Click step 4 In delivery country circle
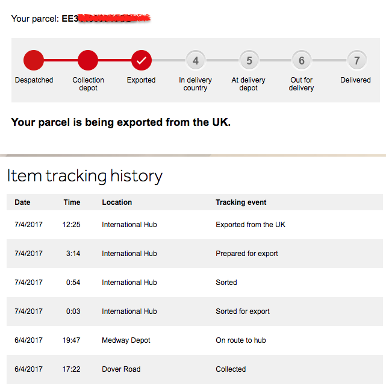 pos(195,60)
